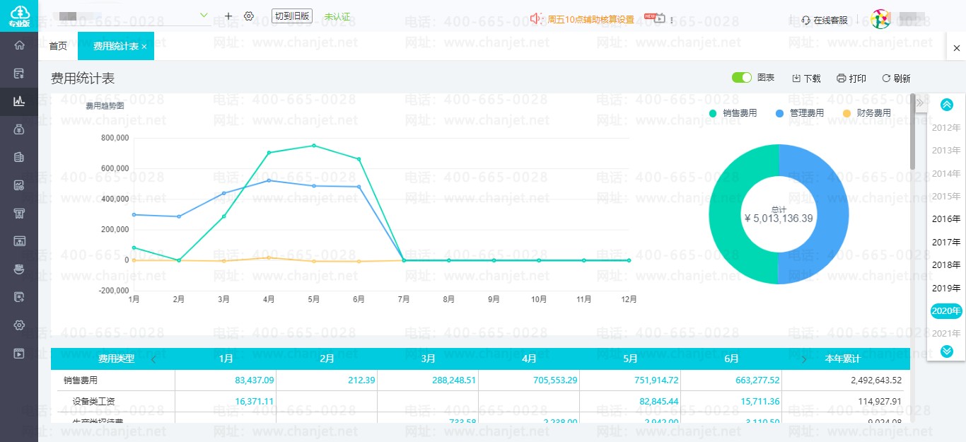966x442 pixels.
Task: Expand the company name dropdown arrow
Action: click(x=204, y=15)
